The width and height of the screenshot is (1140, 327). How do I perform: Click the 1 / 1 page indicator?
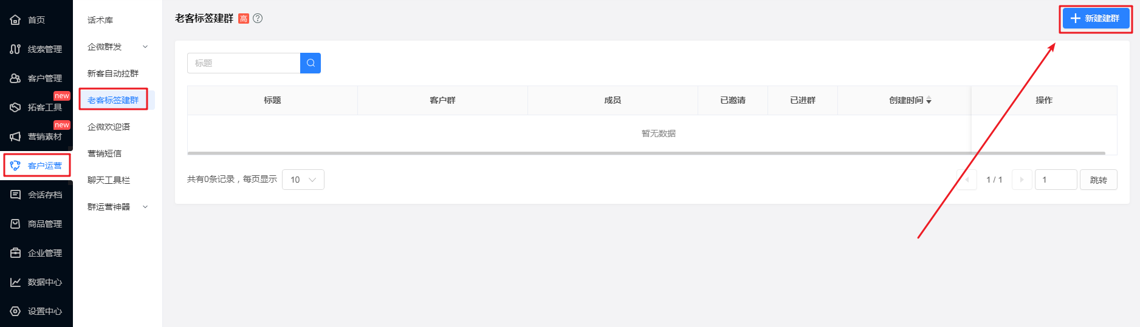(x=994, y=180)
